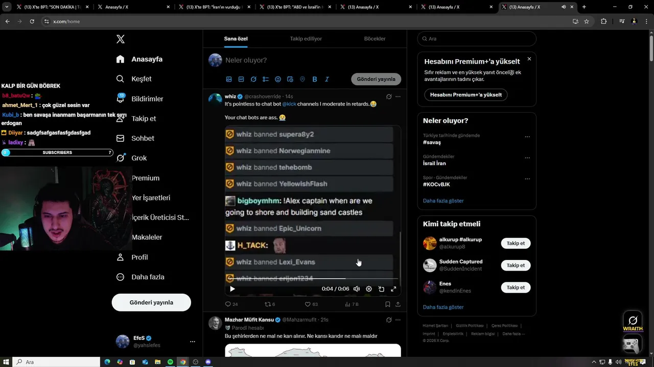
Task: Repost whiz's post
Action: point(269,304)
